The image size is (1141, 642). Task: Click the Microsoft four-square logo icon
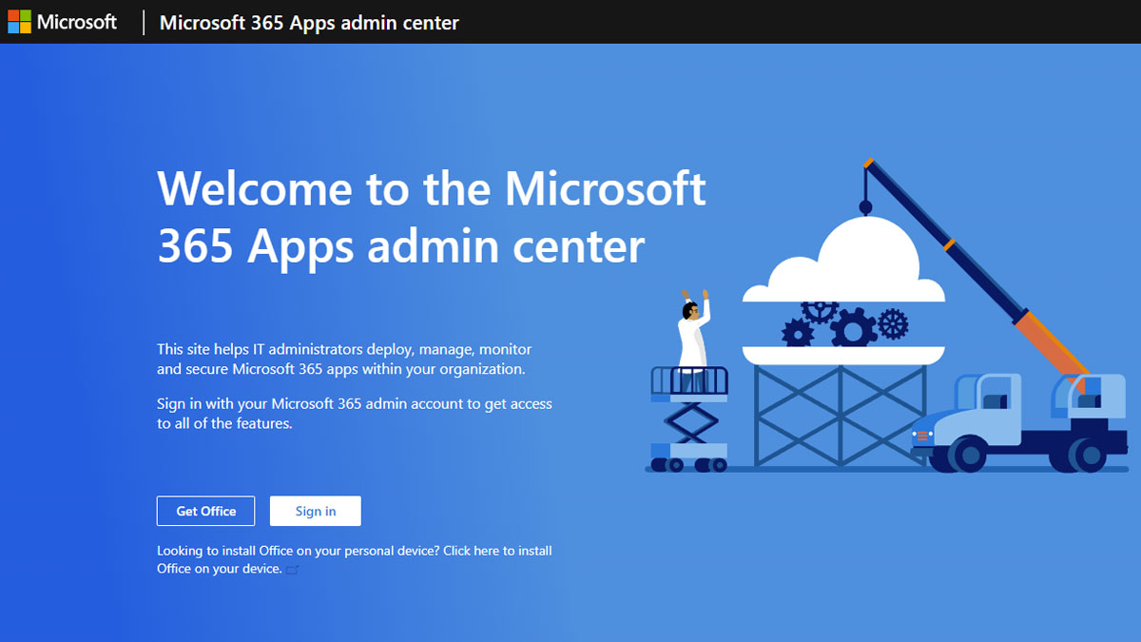click(20, 22)
